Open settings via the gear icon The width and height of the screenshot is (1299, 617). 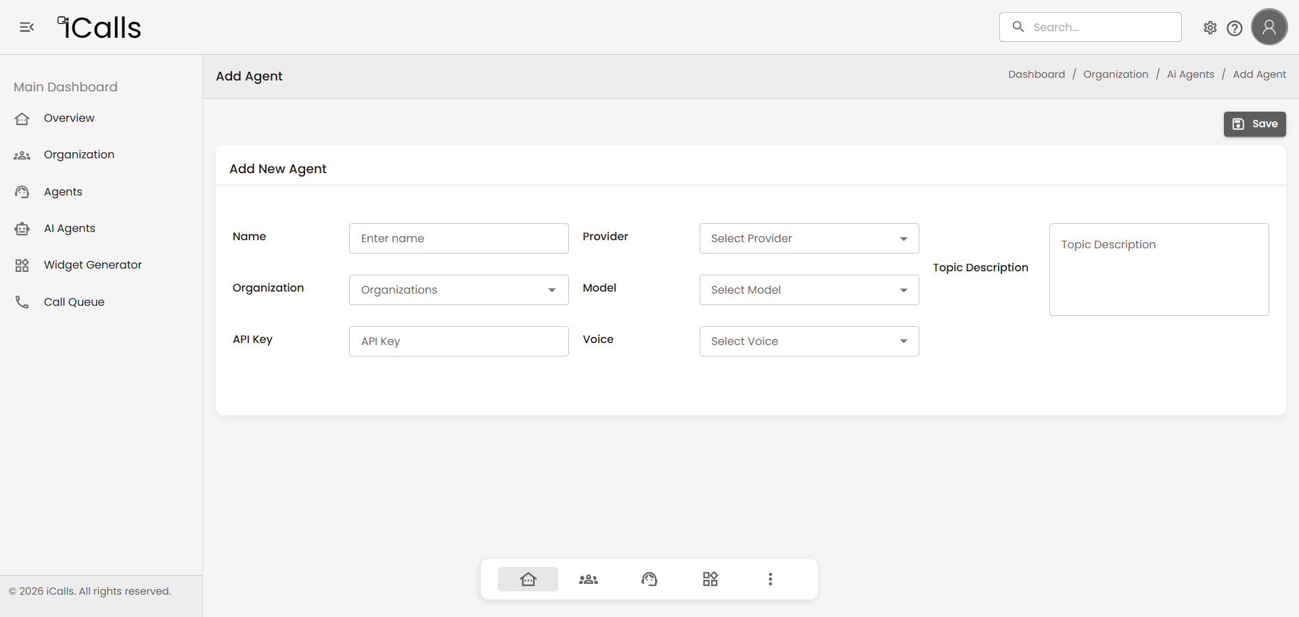coord(1210,28)
